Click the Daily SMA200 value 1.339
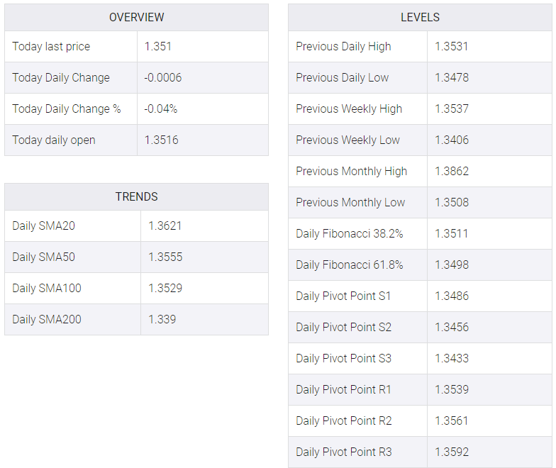556x468 pixels. click(162, 319)
